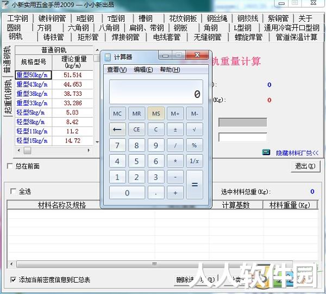Click the summary table horizontal scrollbar thumb
326x294 pixels.
click(154, 264)
